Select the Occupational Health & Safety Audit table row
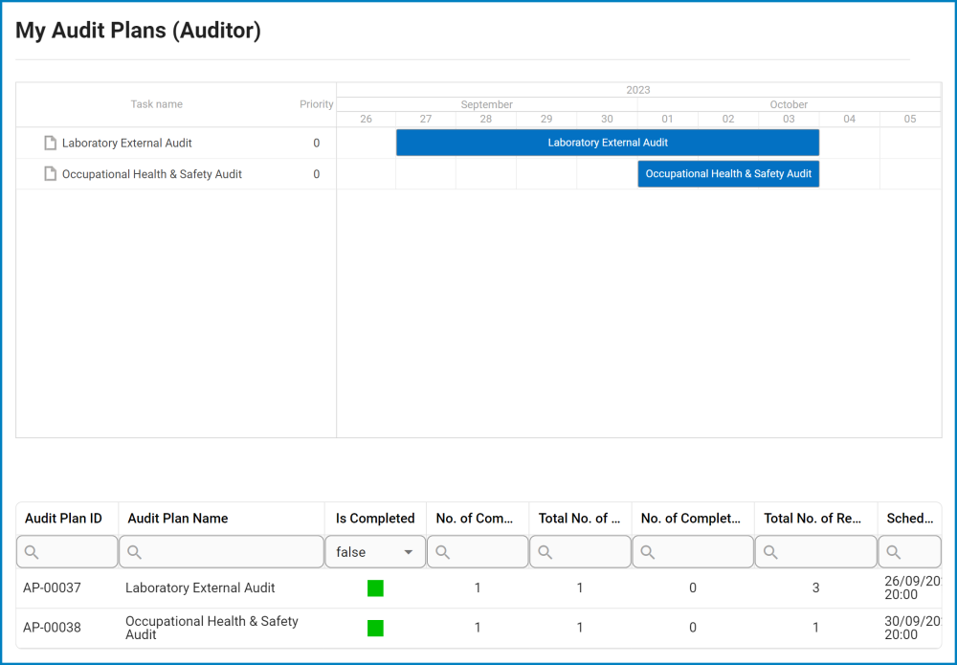This screenshot has height=665, width=957. point(220,628)
